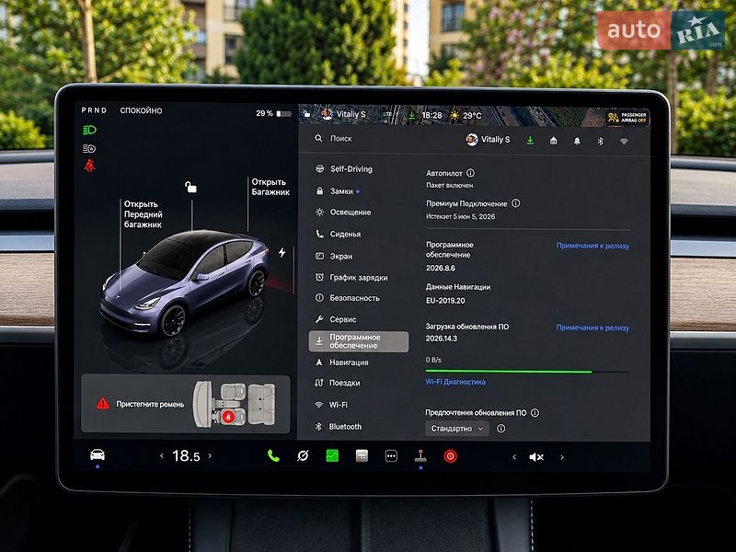This screenshot has width=736, height=552.
Task: Tap the charge port lightning icon
Action: pyautogui.click(x=282, y=252)
